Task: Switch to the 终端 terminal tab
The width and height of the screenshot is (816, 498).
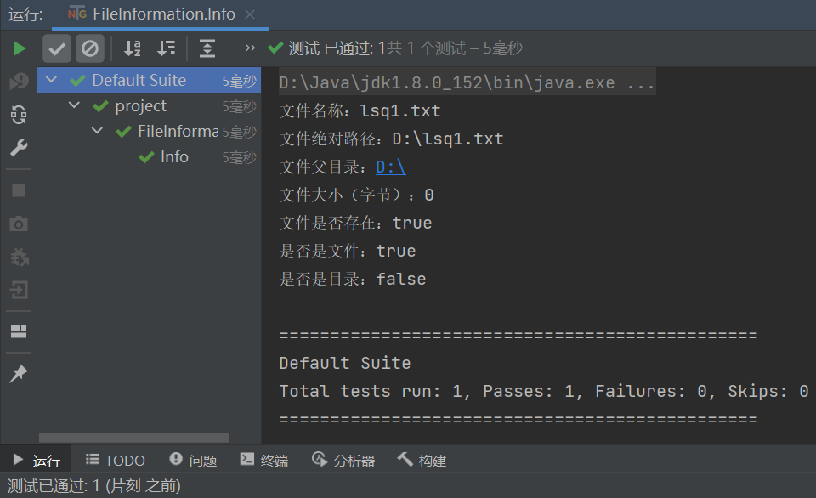Action: coord(264,461)
